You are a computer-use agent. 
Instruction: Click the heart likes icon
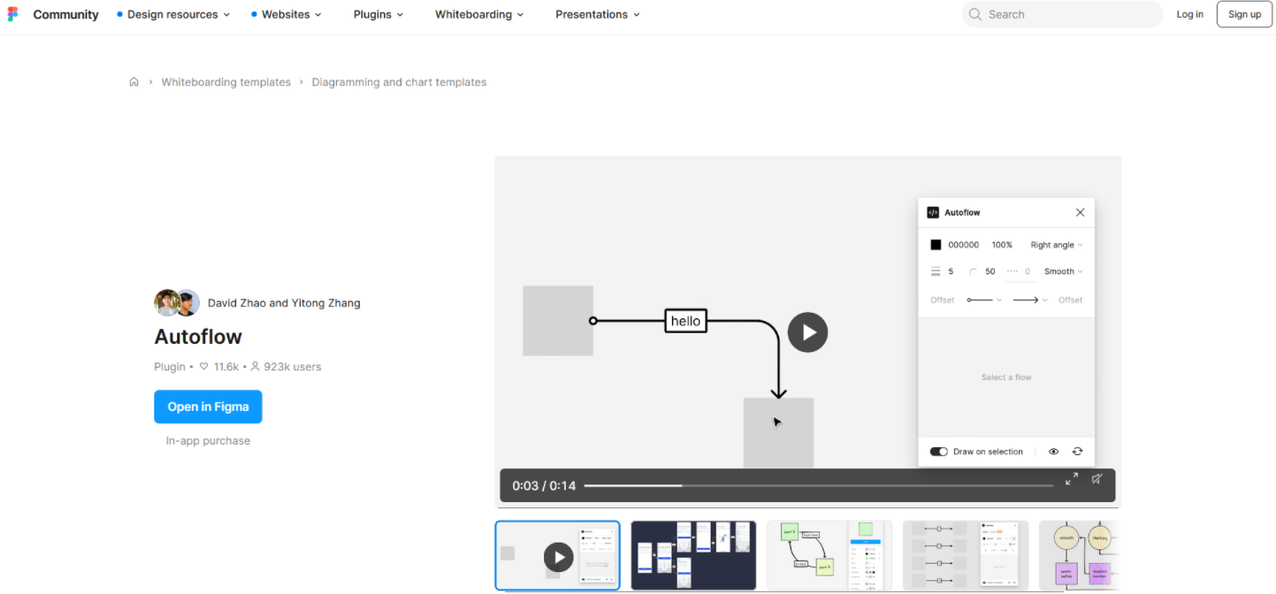pos(204,367)
